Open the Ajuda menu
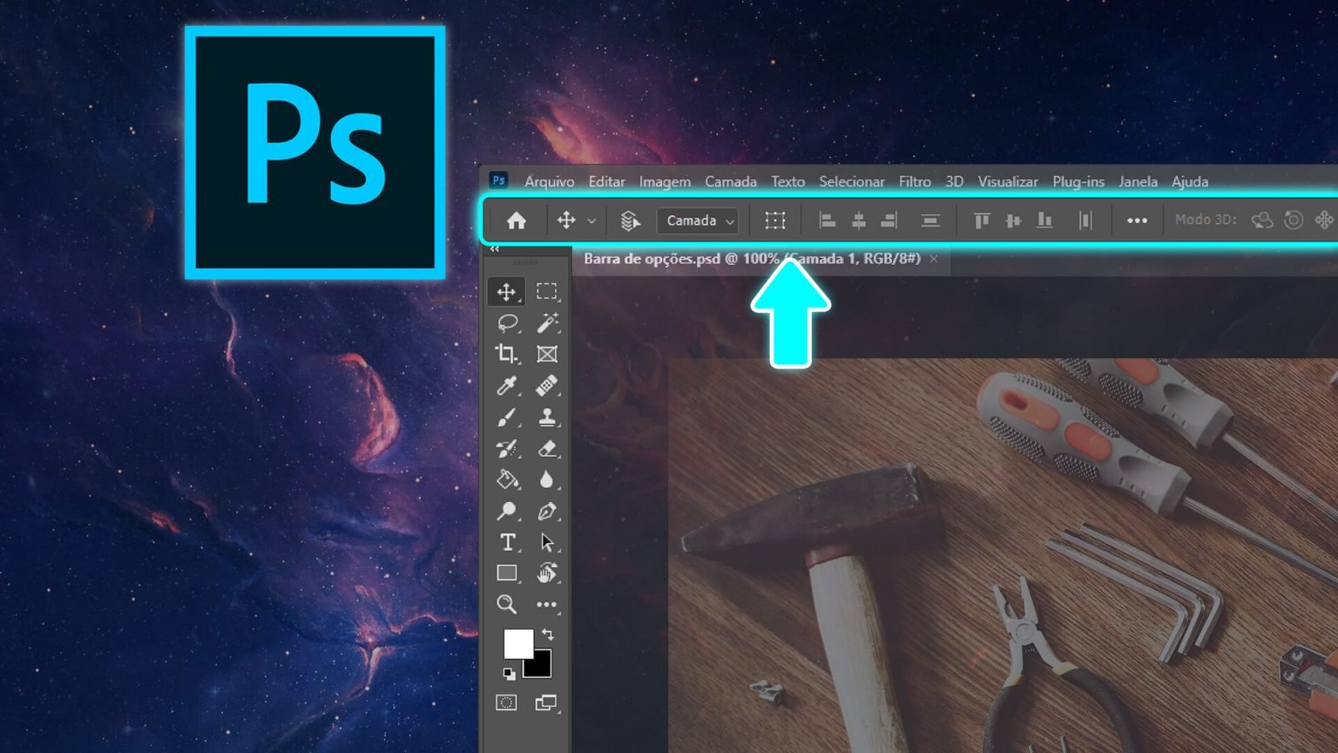 [1190, 181]
